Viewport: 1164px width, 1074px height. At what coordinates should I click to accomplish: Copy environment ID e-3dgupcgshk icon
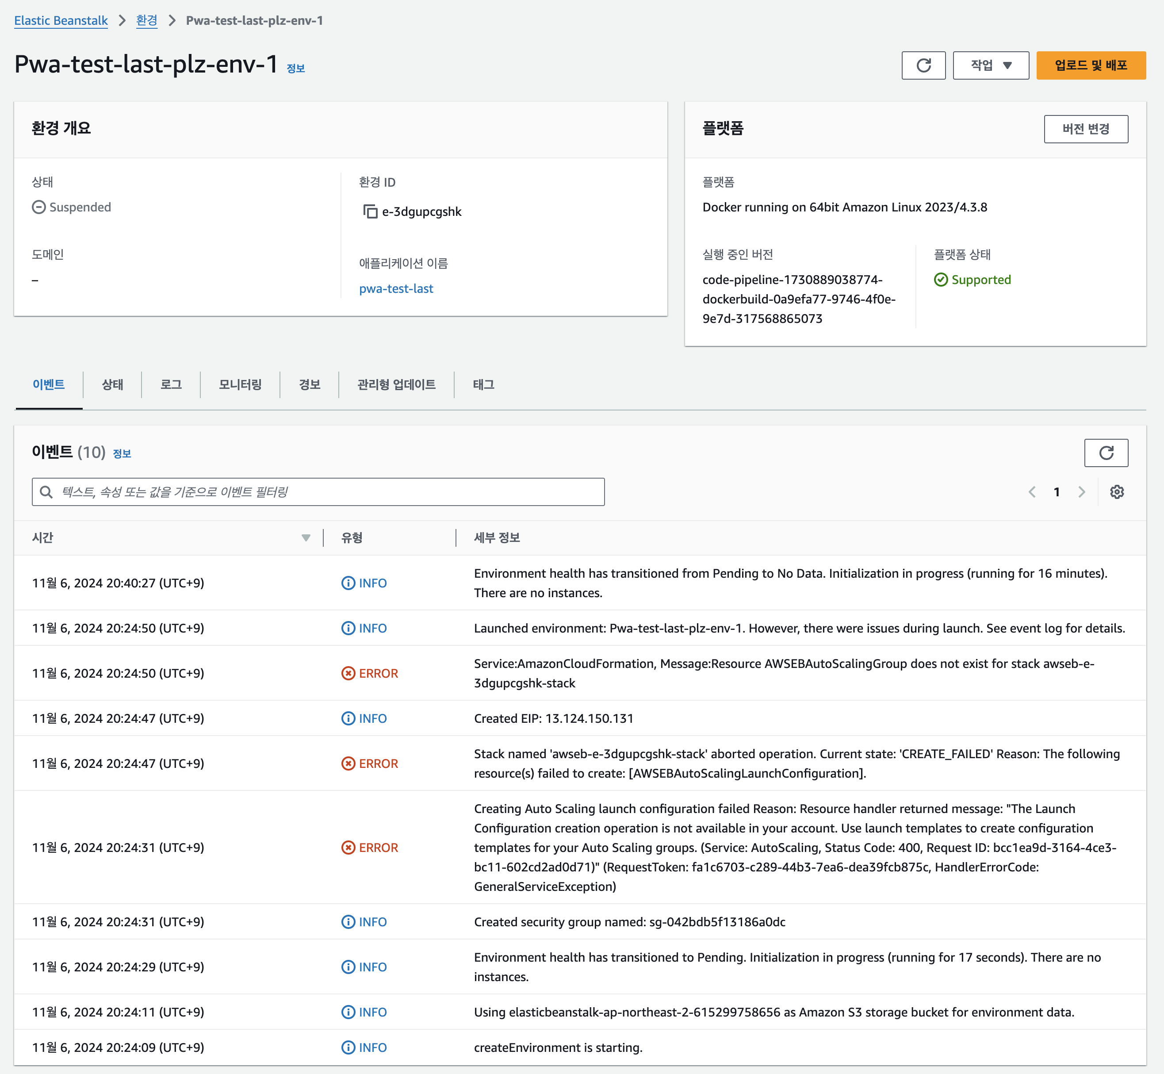click(370, 211)
